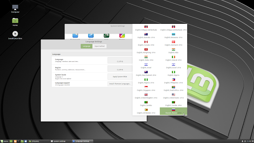Select Russian, Russia UTF-8
The width and height of the screenshot is (254, 143).
[x=173, y=111]
